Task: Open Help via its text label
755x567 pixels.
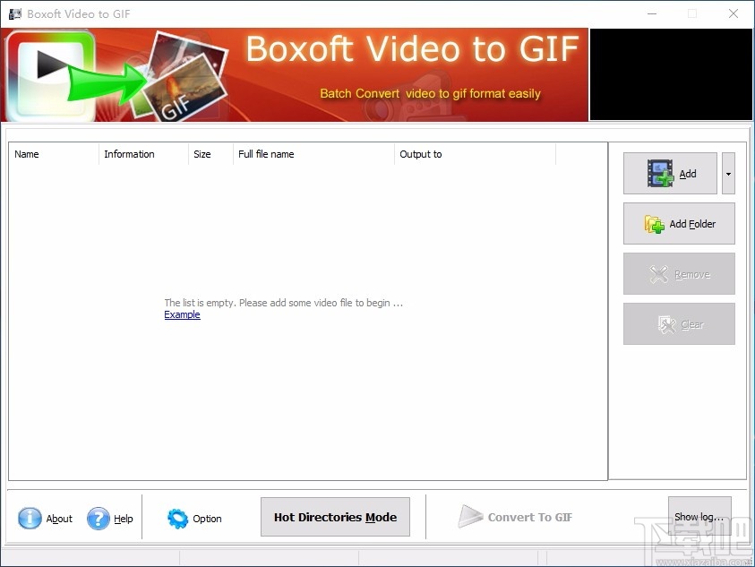Action: 124,519
